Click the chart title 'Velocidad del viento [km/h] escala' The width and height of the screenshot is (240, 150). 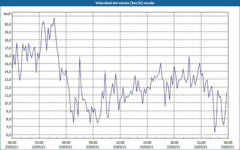124,3
